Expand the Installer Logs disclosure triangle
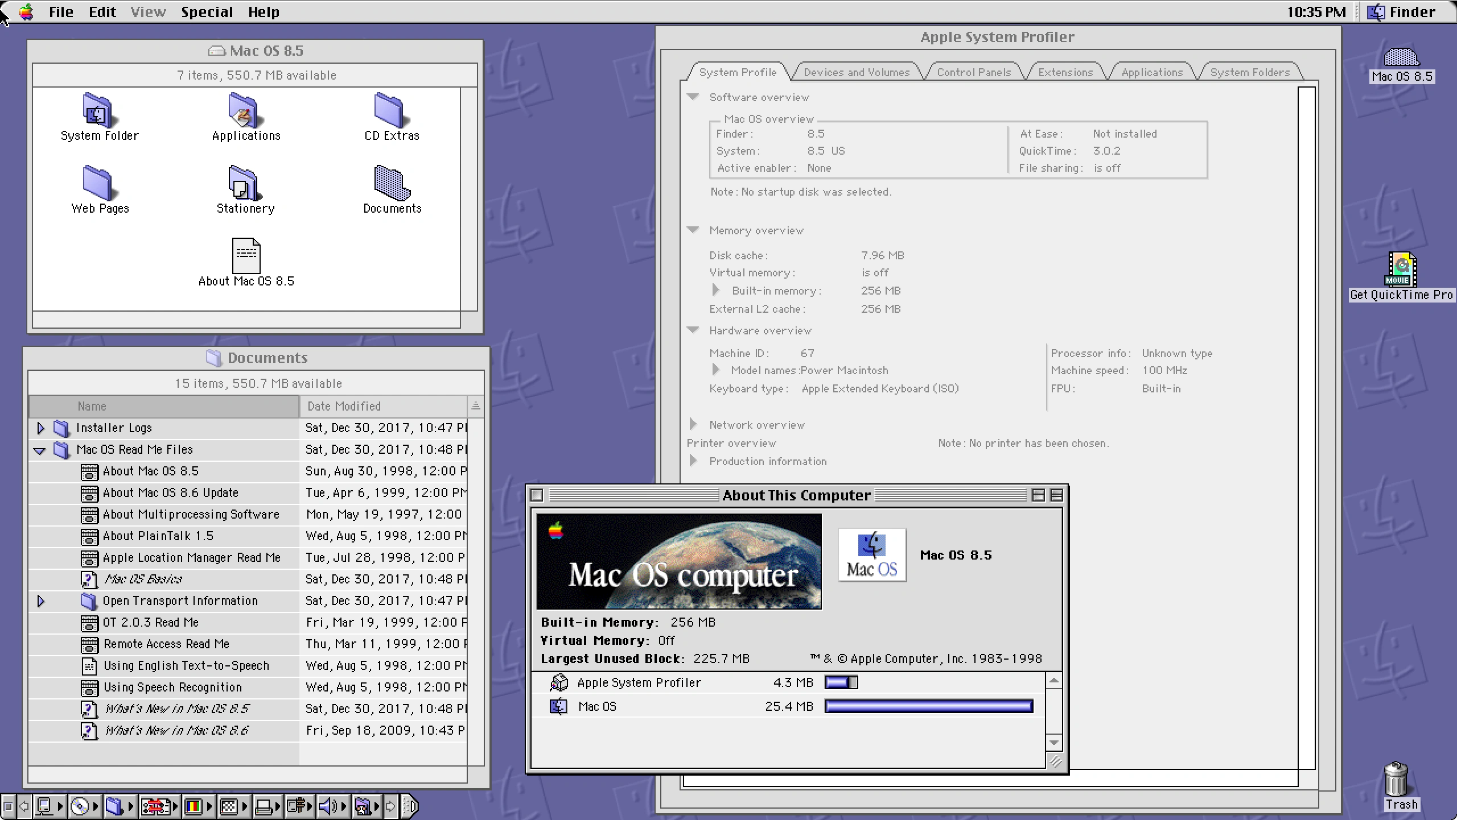 [x=40, y=428]
